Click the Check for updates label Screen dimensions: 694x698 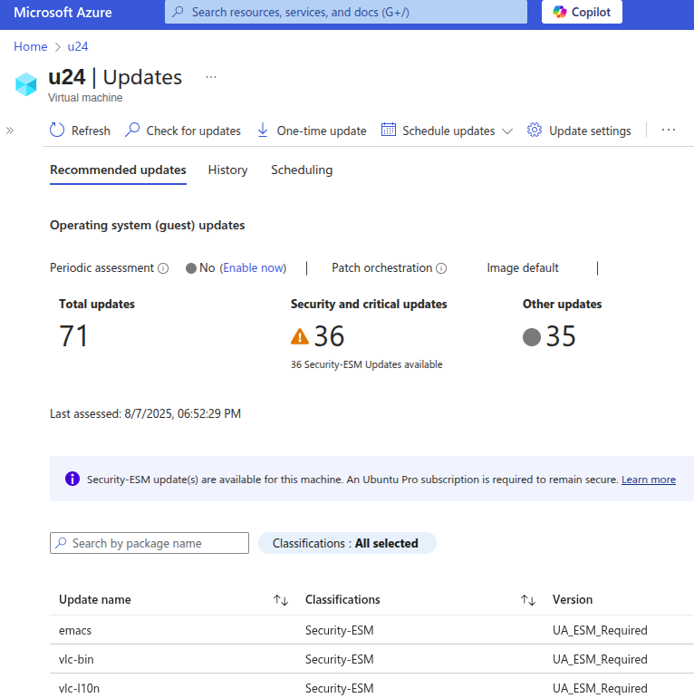click(x=194, y=131)
